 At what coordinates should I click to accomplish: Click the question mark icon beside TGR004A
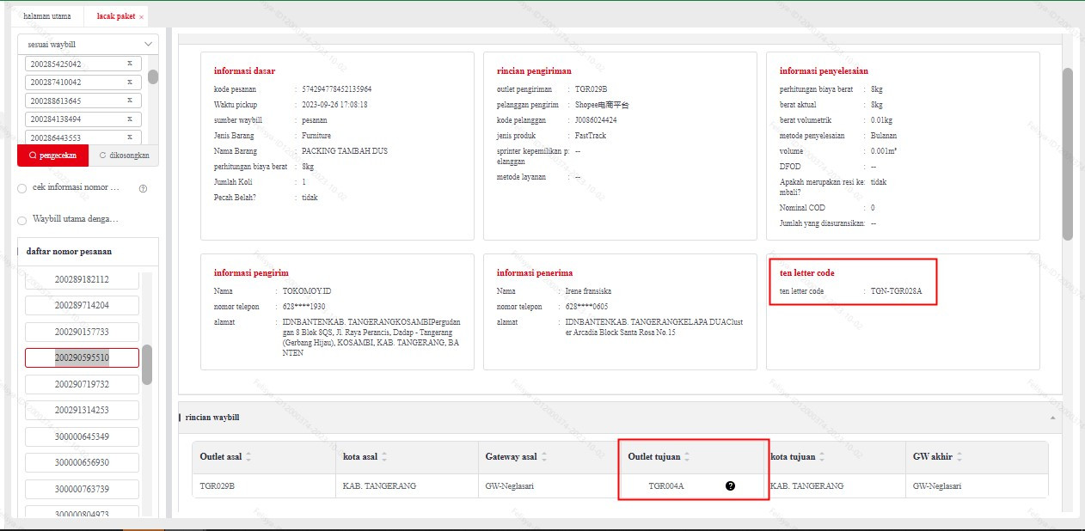tap(730, 485)
